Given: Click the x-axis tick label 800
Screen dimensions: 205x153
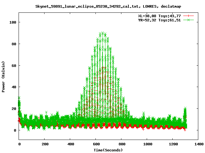Looking at the screenshot, I should (122, 144).
